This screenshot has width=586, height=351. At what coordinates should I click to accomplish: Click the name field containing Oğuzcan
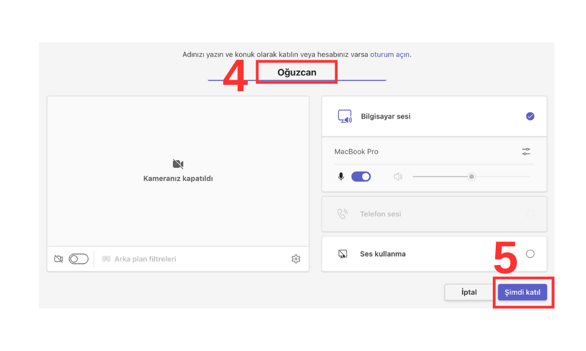tap(297, 73)
